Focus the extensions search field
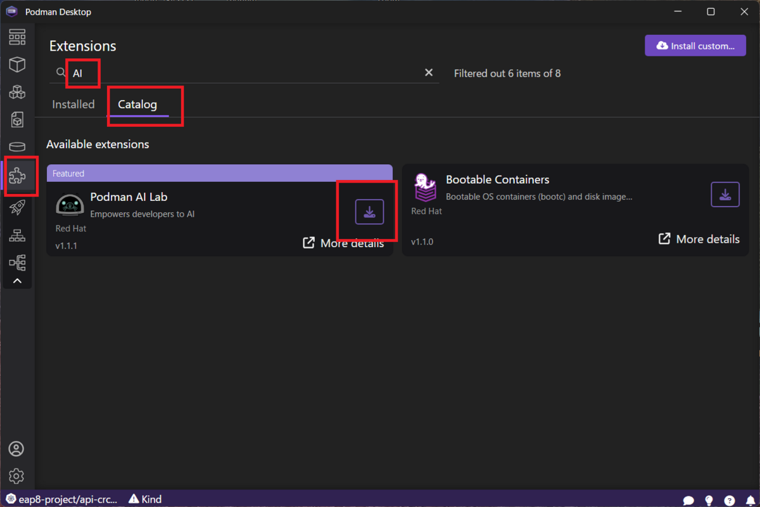 coord(244,73)
